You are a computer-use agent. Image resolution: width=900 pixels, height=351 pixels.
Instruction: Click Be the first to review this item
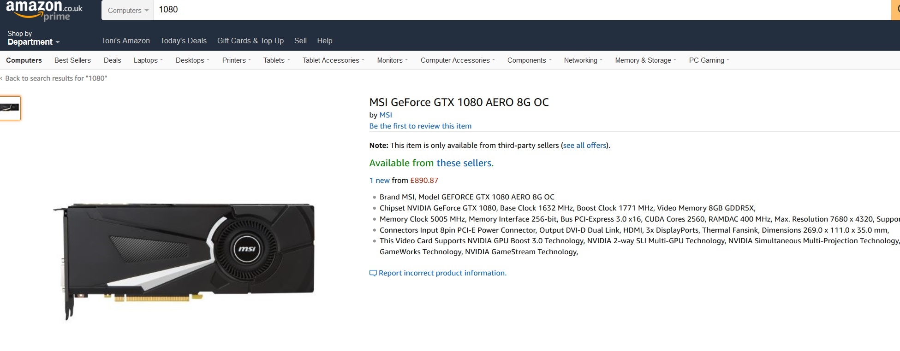420,126
